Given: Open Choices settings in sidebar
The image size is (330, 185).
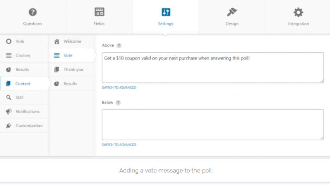Looking at the screenshot, I should click(x=23, y=56).
